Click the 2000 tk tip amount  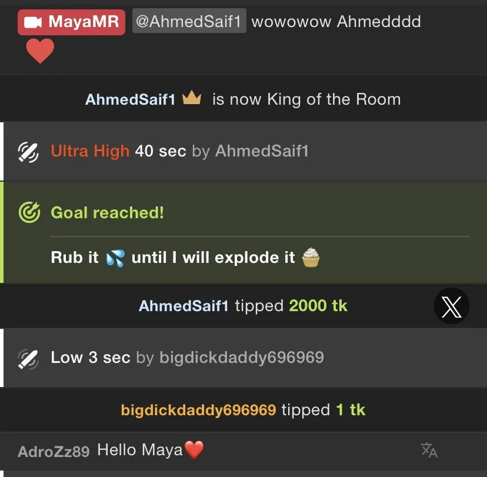[318, 306]
